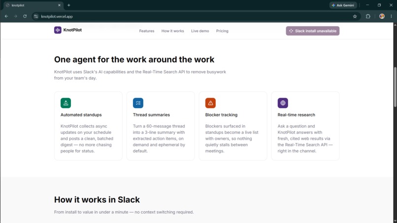Click the browser forward arrow
397x223 pixels.
[15, 16]
